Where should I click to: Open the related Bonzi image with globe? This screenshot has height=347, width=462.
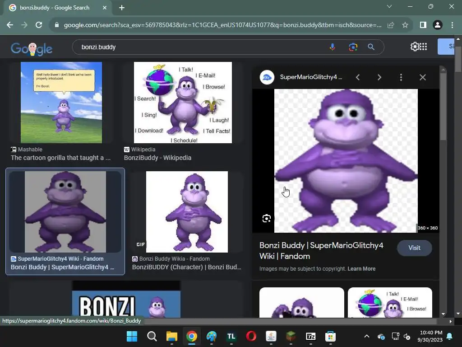[390, 302]
